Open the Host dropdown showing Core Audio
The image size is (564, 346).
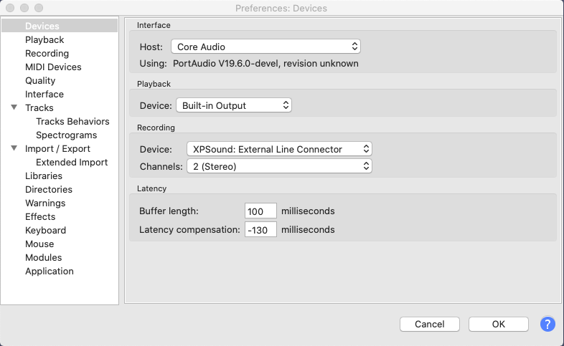click(265, 47)
